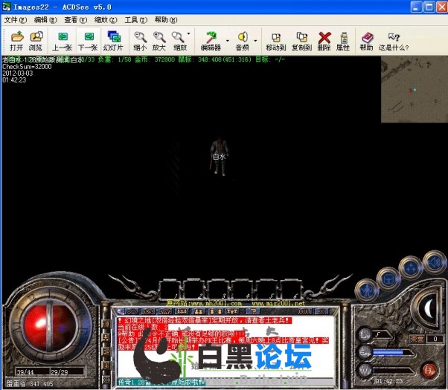Maximize the ACDSee window
This screenshot has height=390, width=448.
[429, 7]
